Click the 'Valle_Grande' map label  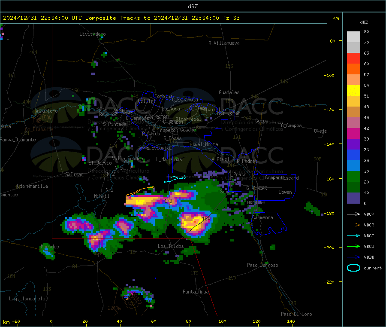[127, 158]
